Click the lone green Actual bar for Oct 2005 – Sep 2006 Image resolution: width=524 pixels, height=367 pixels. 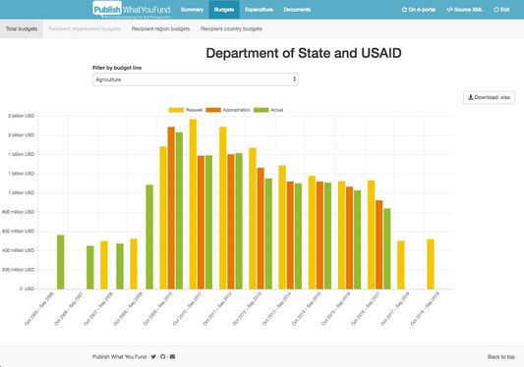pyautogui.click(x=61, y=262)
